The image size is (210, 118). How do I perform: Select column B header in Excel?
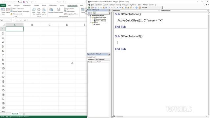click(32, 25)
